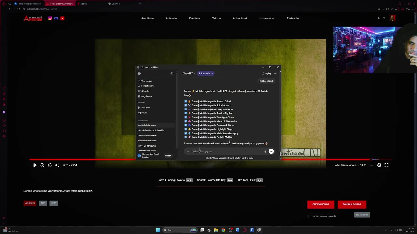This screenshot has height=234, width=417.
Task: Go to SONRAKİ BÖLÜM
Action: point(352,204)
